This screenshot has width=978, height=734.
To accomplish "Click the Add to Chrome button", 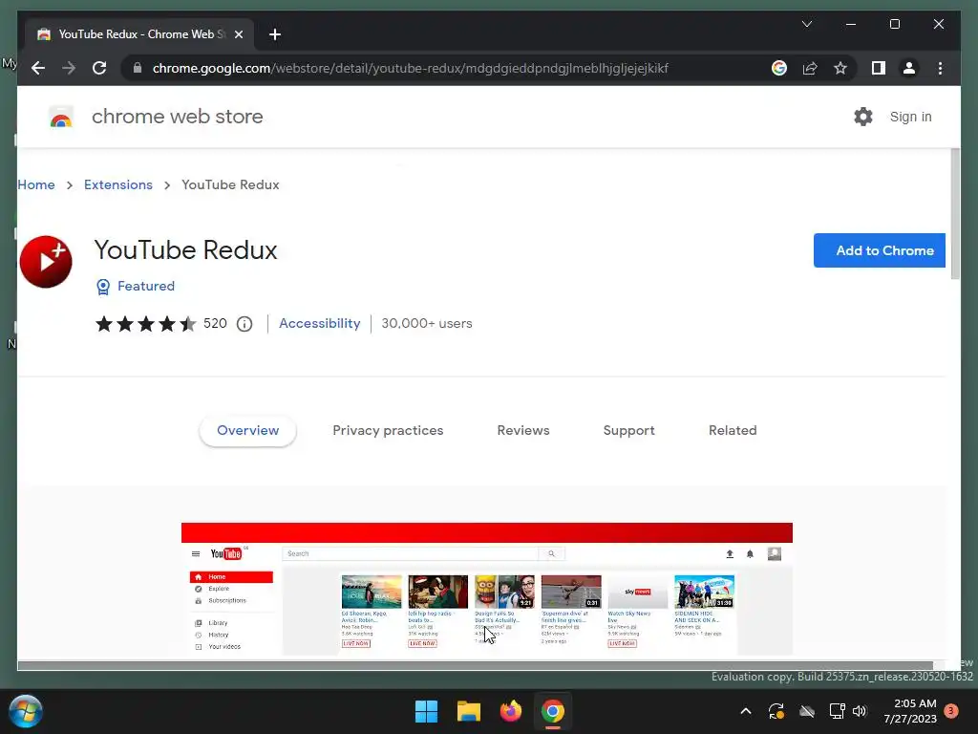I will point(880,250).
